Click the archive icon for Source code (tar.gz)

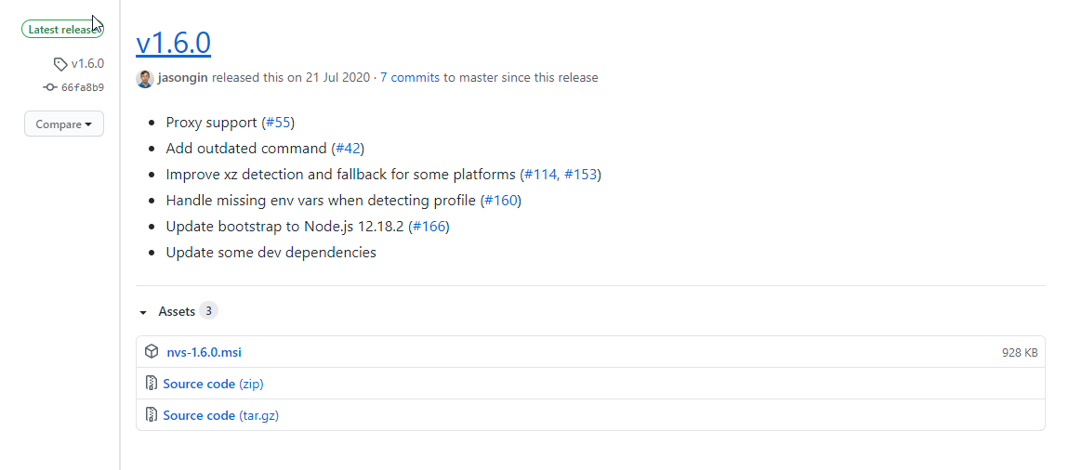(x=152, y=415)
